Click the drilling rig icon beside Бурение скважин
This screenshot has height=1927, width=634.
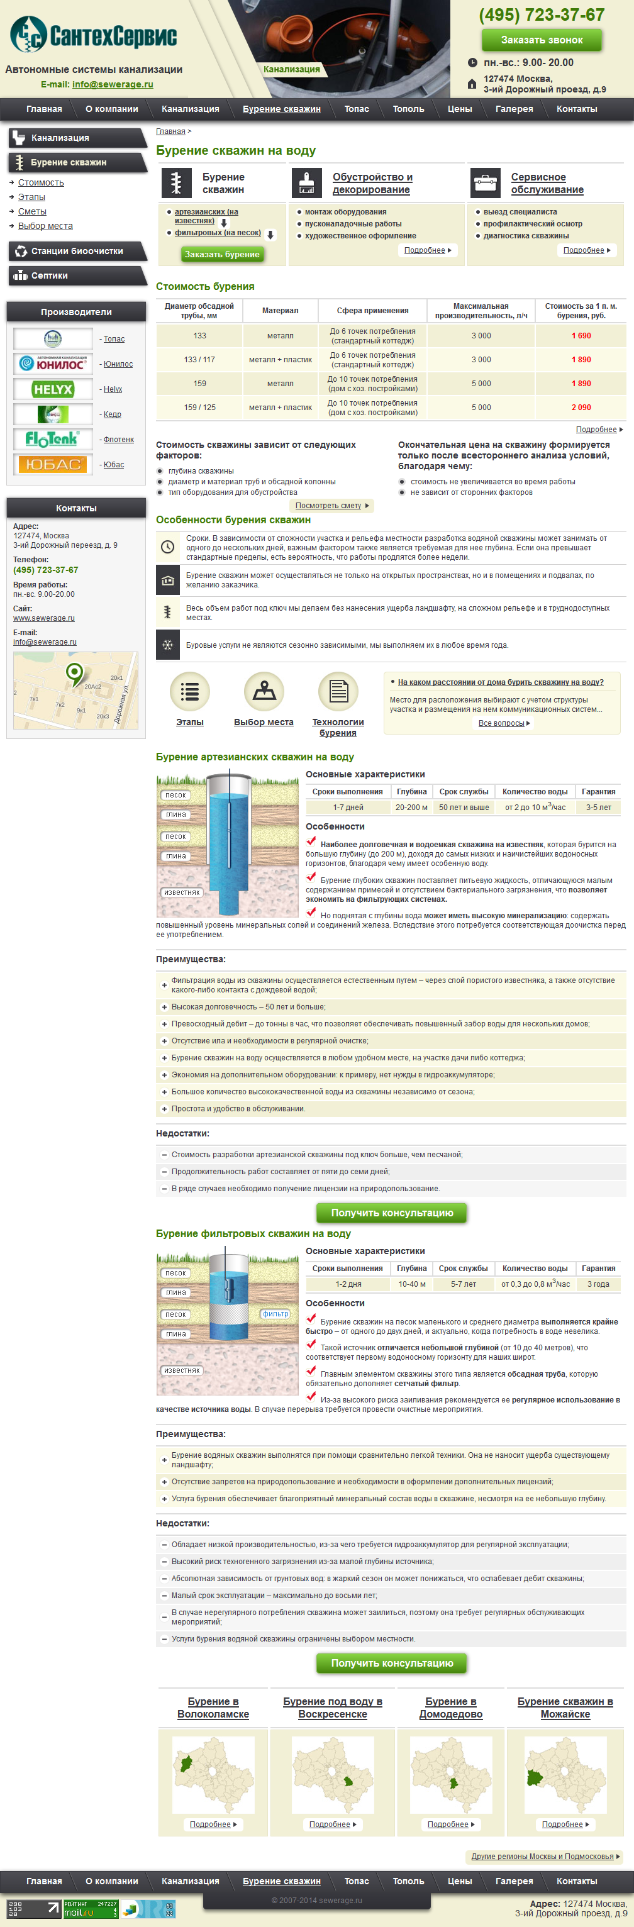click(176, 183)
